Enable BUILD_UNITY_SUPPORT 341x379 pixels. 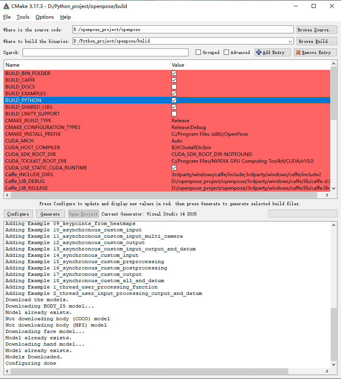tap(174, 114)
